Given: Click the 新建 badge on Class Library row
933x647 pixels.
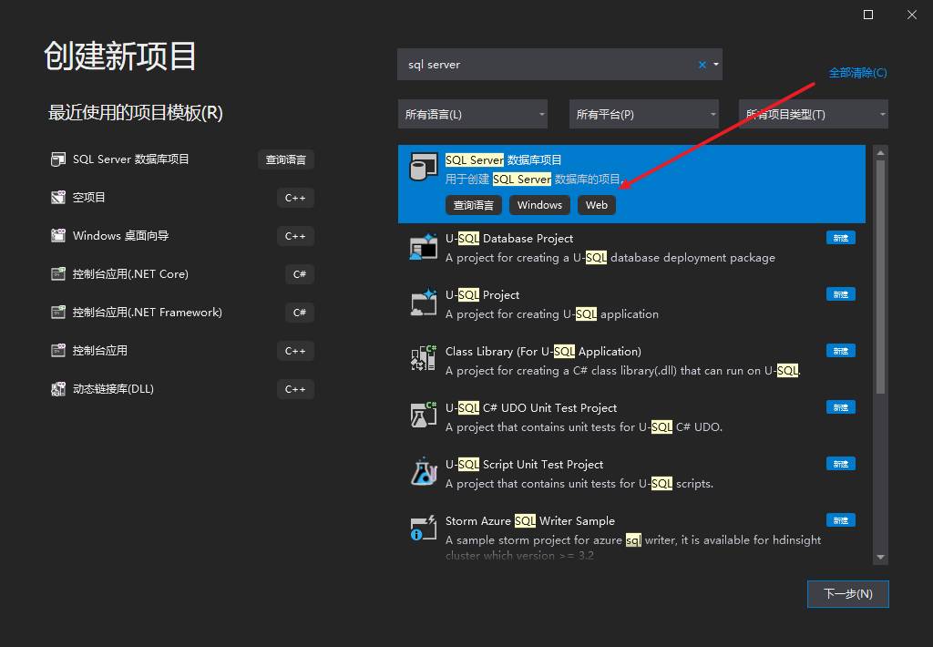Looking at the screenshot, I should (841, 351).
